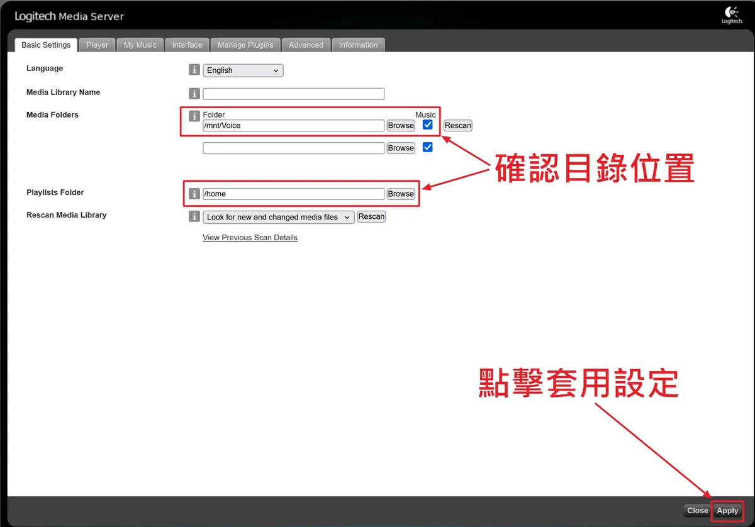Show the Information tab
This screenshot has width=755, height=527.
[358, 45]
